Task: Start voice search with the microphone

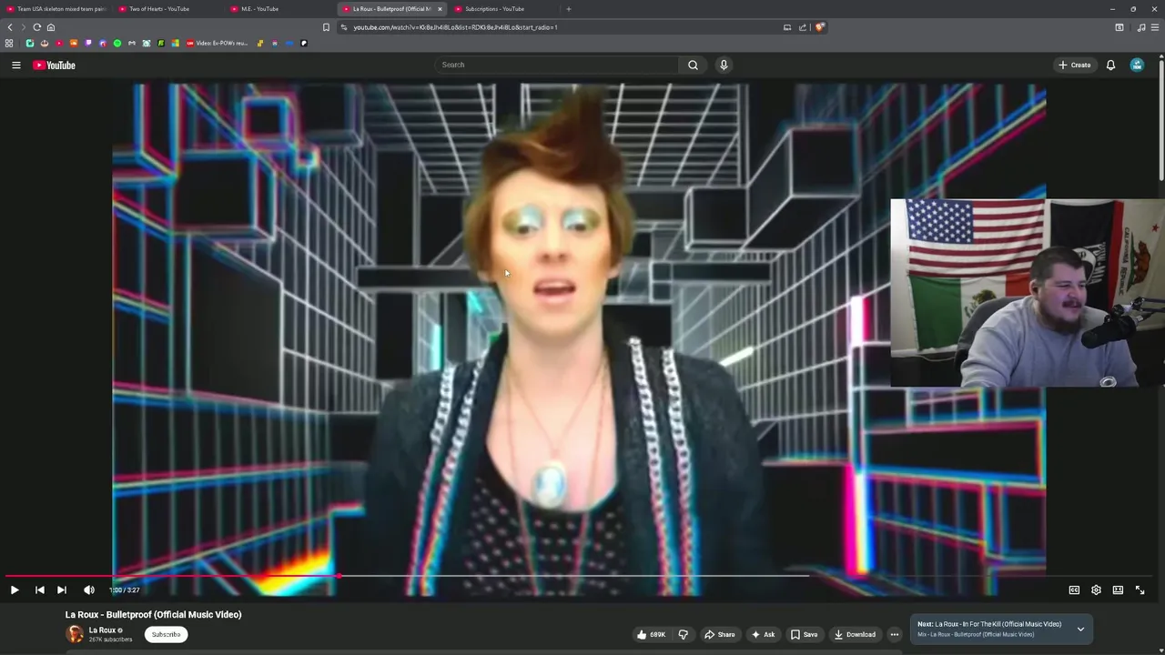Action: [724, 65]
